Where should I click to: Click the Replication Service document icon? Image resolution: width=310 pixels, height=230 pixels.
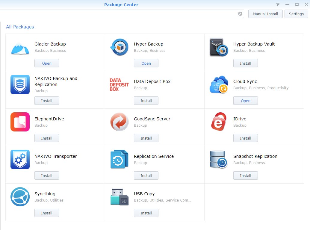pyautogui.click(x=120, y=159)
